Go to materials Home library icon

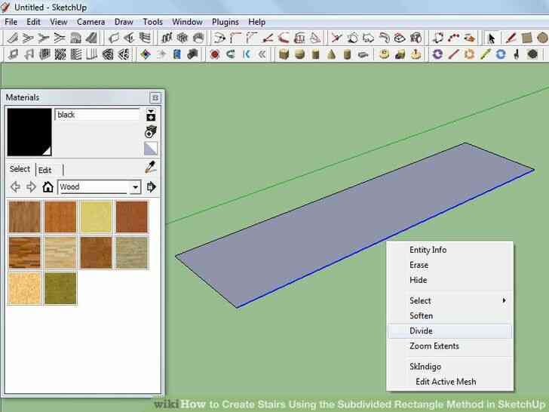click(x=48, y=186)
